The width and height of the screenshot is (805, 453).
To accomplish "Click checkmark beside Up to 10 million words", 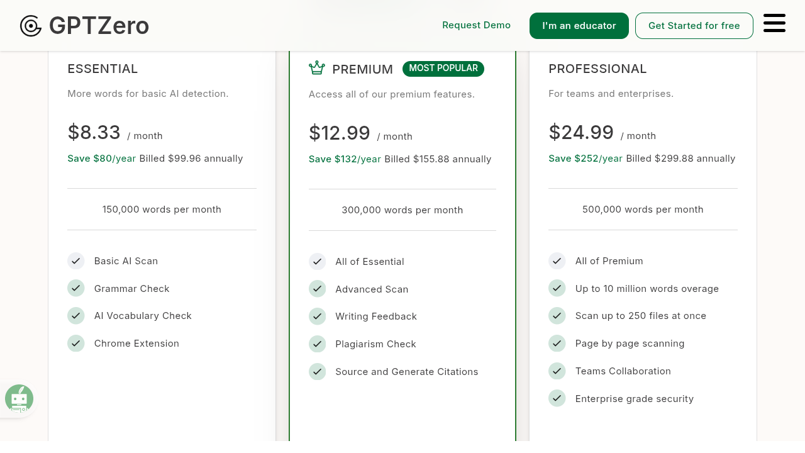I will (x=557, y=288).
